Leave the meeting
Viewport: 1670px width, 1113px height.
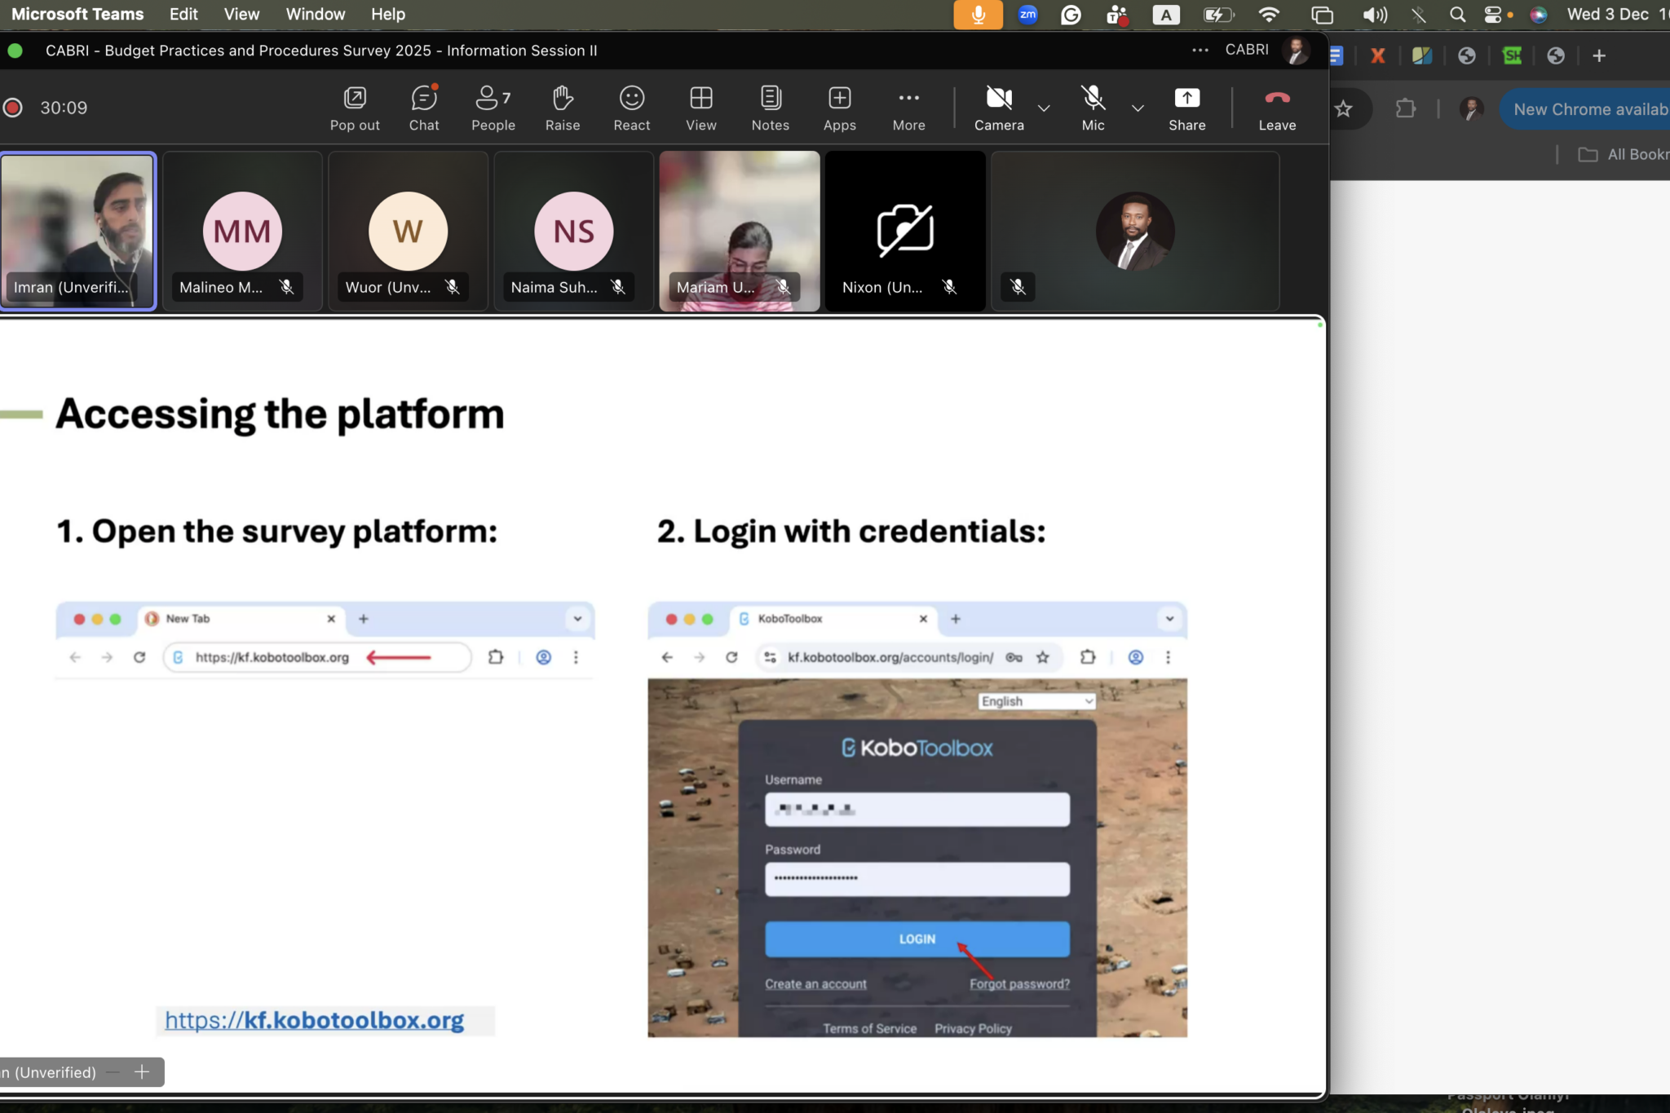pyautogui.click(x=1277, y=108)
